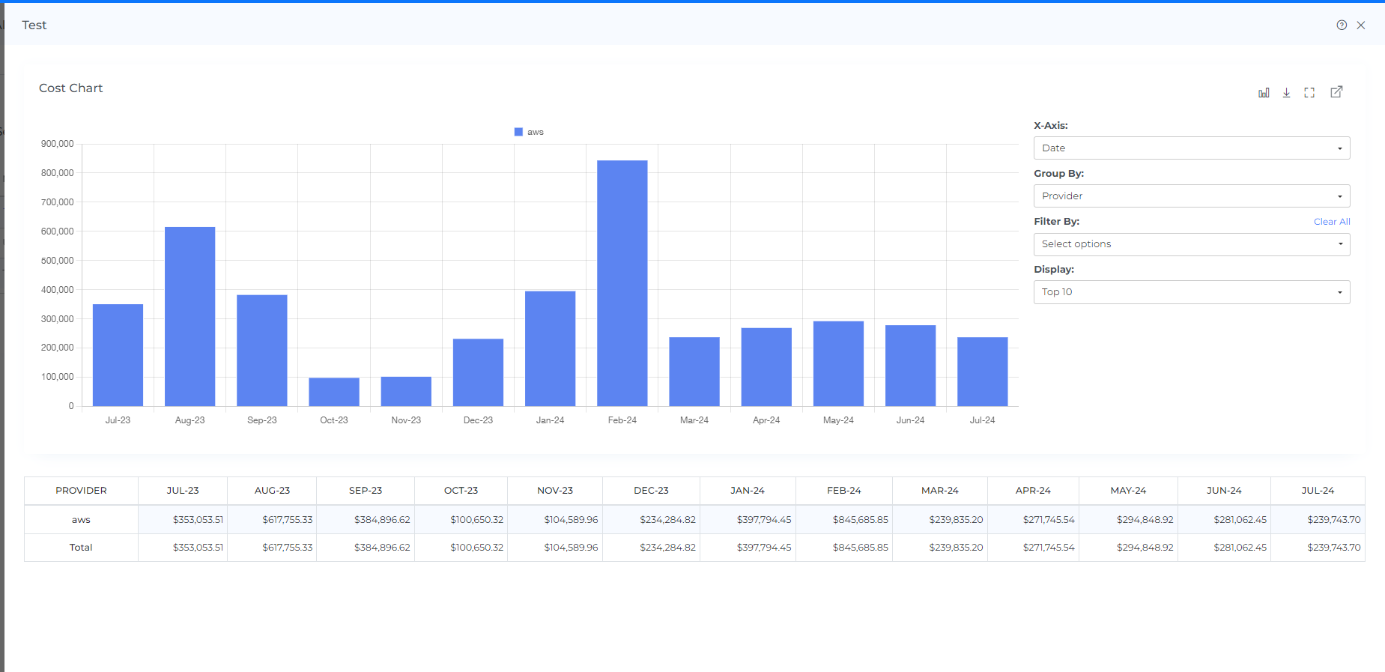The image size is (1385, 672).
Task: Click the Feb-24 bar in chart
Action: (622, 283)
